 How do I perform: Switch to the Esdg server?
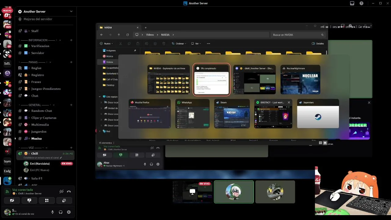pos(7,171)
